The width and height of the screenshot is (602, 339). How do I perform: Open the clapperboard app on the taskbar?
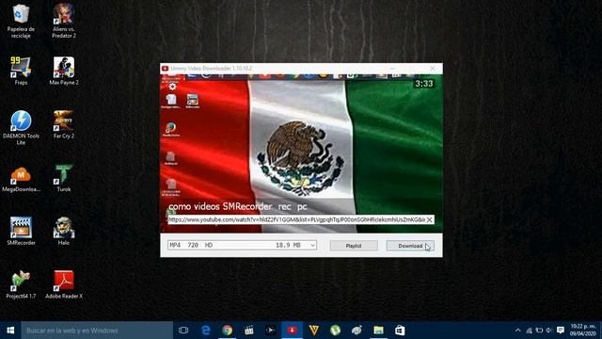[248, 331]
